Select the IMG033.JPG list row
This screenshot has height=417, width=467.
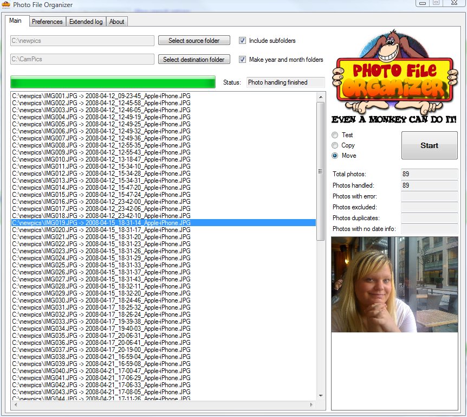tap(164, 322)
